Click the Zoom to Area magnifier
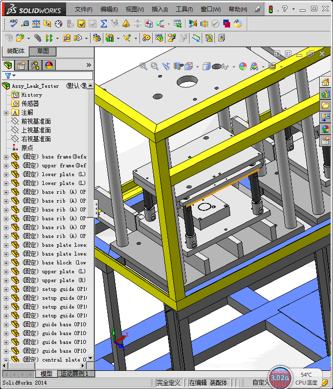333x389 pixels. [154, 66]
